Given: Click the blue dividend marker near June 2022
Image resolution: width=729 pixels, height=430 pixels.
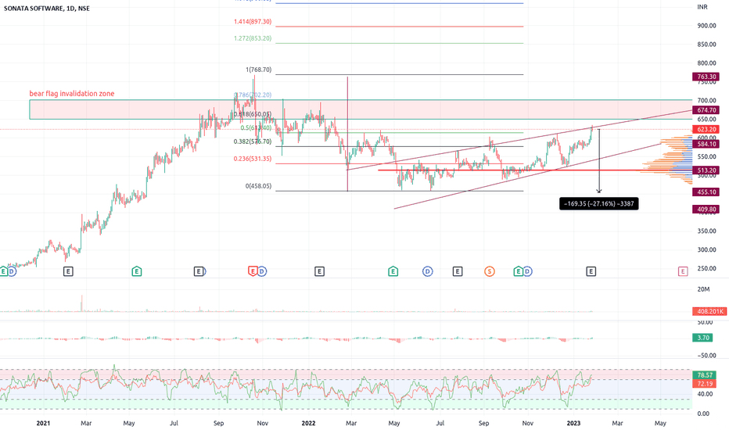Looking at the screenshot, I should pos(427,271).
